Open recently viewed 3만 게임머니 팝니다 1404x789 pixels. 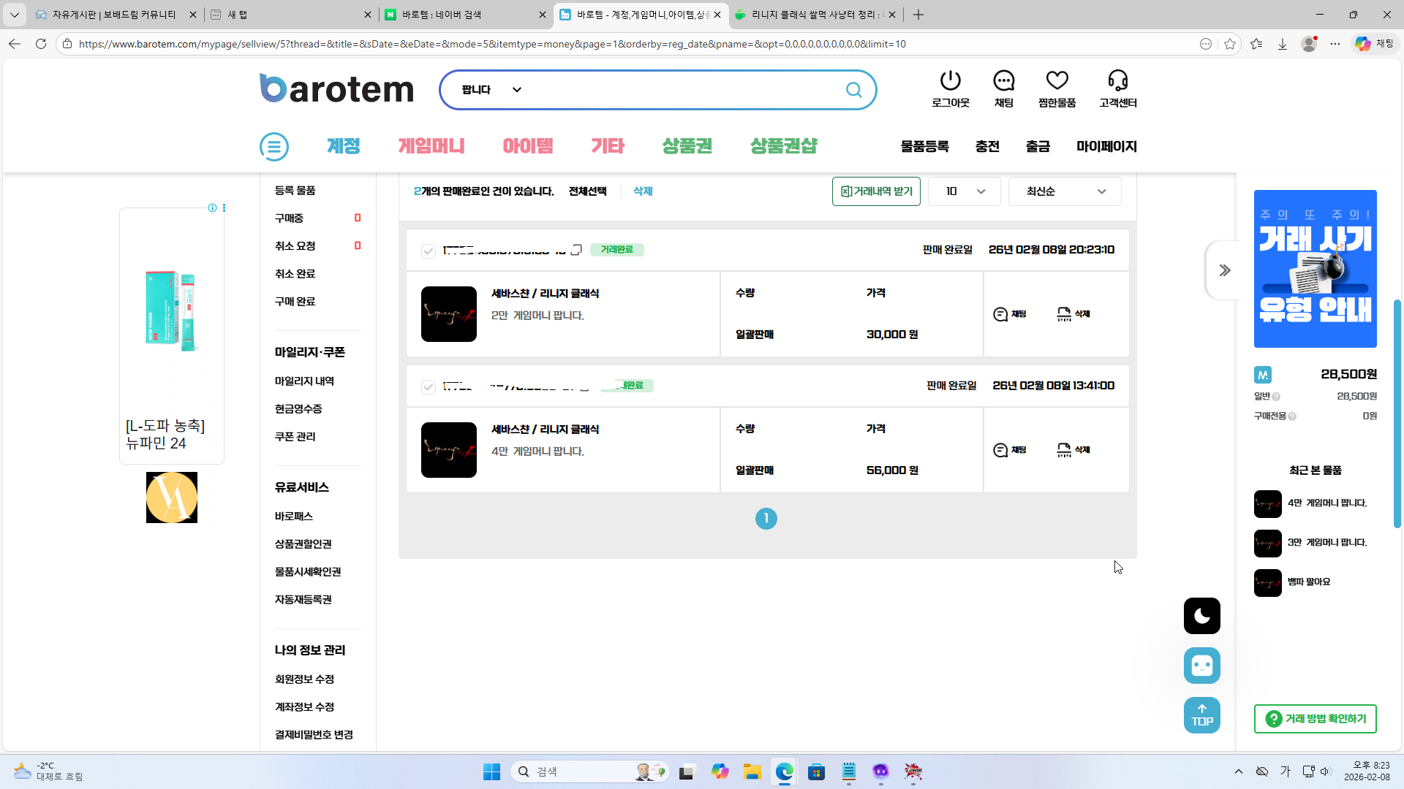1326,543
